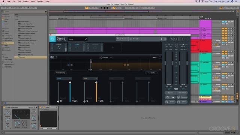This screenshot has width=240, height=135.
Task: Open the fourth band mode dropdown
Action: click(x=142, y=78)
